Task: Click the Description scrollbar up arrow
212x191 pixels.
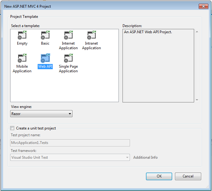Action: 197,32
